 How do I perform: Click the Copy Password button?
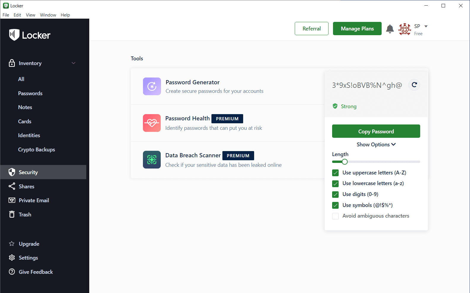(376, 131)
